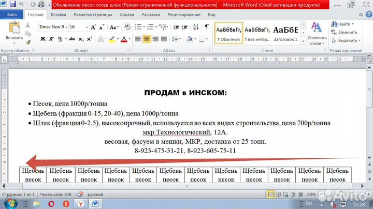
Task: Click word count Число слов: 108
Action: click(55, 195)
